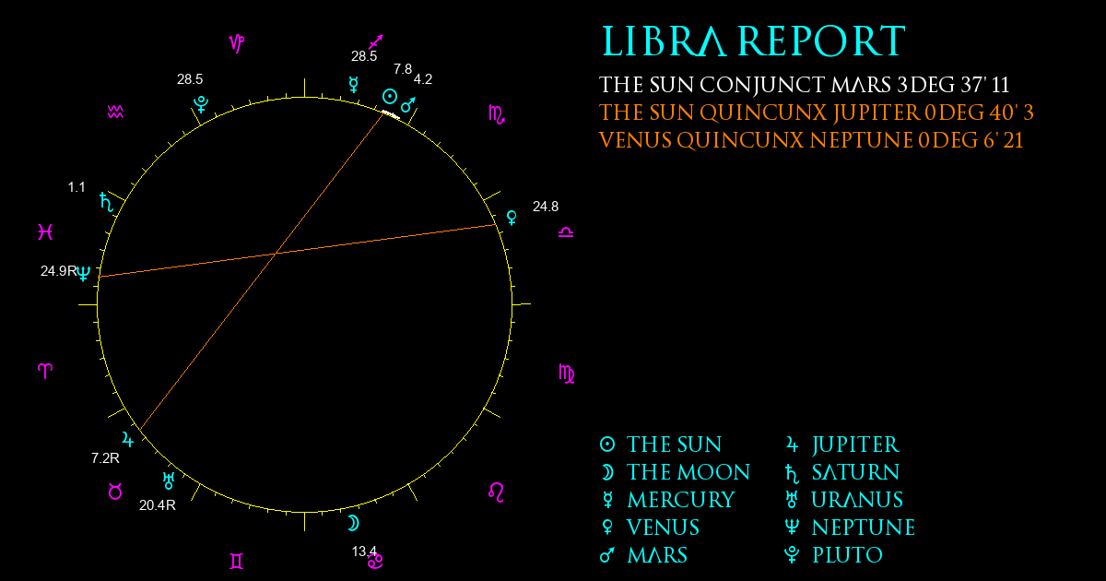
Task: Select the Venus symbol in the legend
Action: pyautogui.click(x=606, y=528)
